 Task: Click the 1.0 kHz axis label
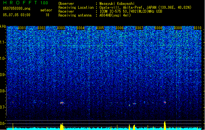click(3, 58)
